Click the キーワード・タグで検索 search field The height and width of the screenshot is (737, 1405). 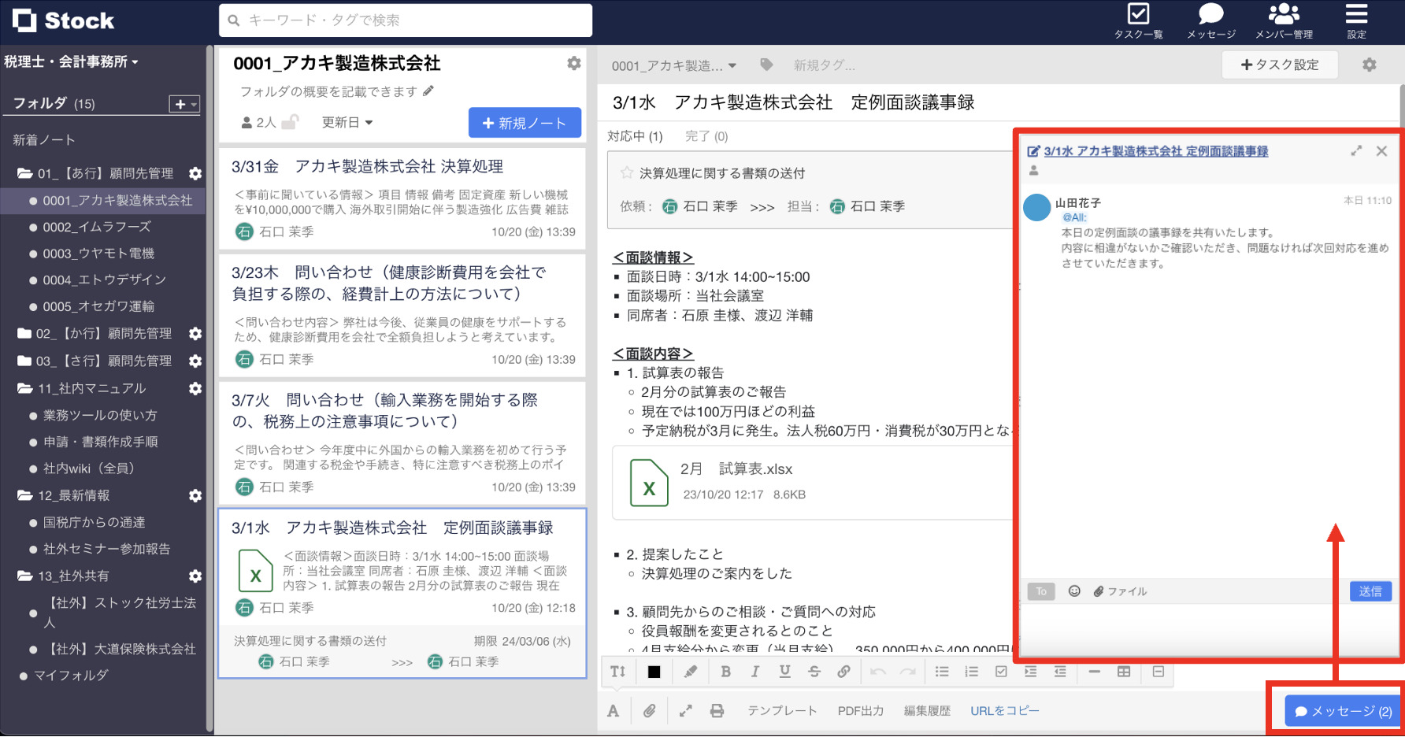(x=404, y=20)
